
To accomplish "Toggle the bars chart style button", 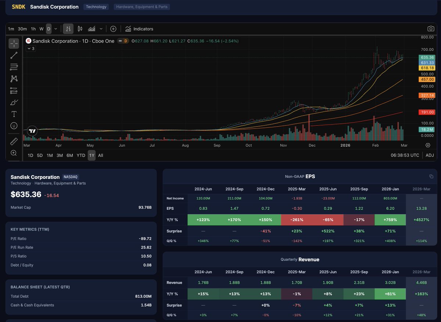I will (68, 28).
